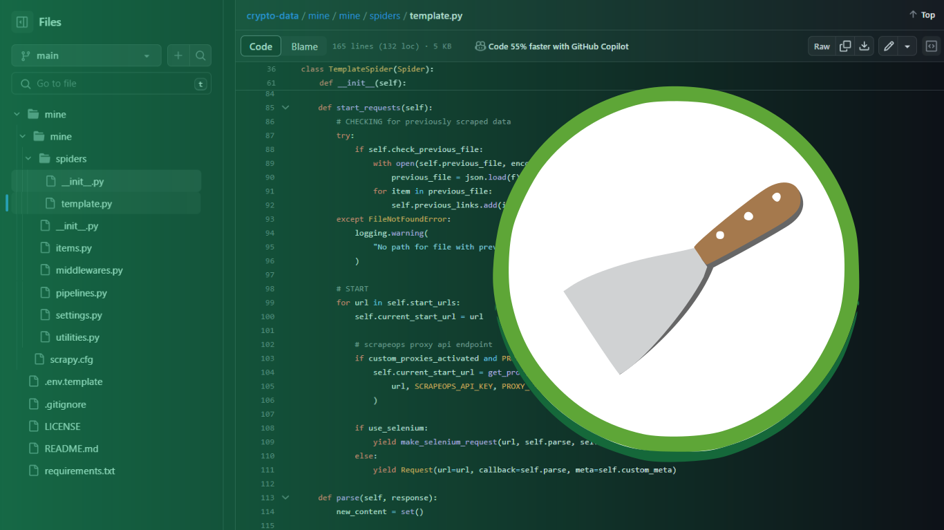Click sticky header class TemplateSpider(Spider)

[367, 69]
